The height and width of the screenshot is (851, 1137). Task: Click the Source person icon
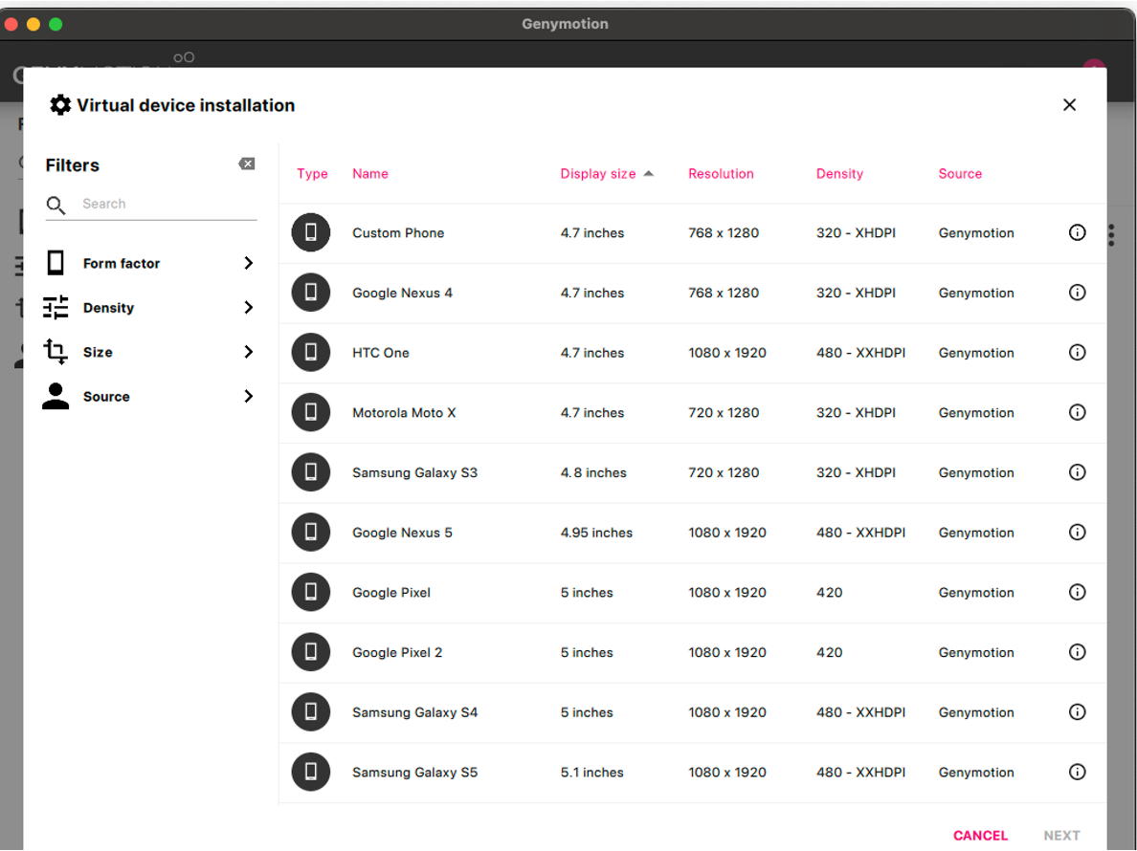pos(56,396)
